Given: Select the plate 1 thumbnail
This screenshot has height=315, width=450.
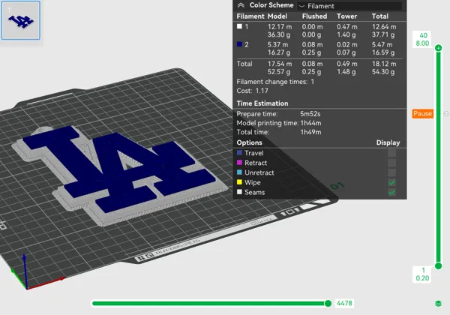Looking at the screenshot, I should 21,20.
